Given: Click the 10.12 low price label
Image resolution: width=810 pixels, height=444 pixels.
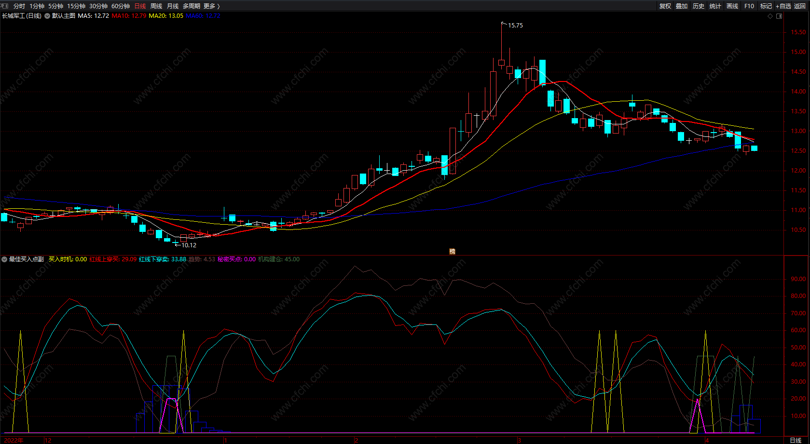Looking at the screenshot, I should pyautogui.click(x=189, y=245).
